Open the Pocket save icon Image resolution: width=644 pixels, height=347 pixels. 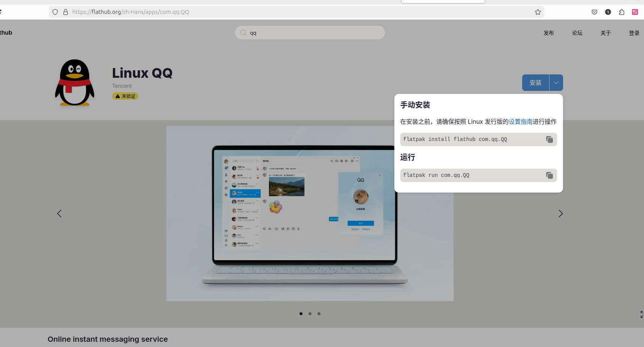point(595,12)
